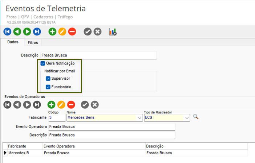This screenshot has height=163, width=255.
Task: Select the Dados tab
Action: click(x=13, y=42)
